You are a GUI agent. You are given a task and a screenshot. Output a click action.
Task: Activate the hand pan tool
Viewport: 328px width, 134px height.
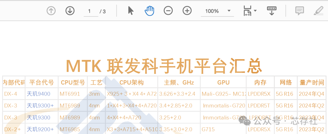[149, 11]
